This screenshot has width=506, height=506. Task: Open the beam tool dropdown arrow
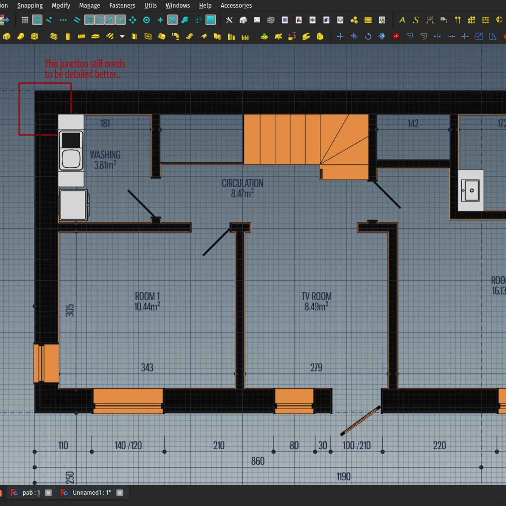[121, 36]
